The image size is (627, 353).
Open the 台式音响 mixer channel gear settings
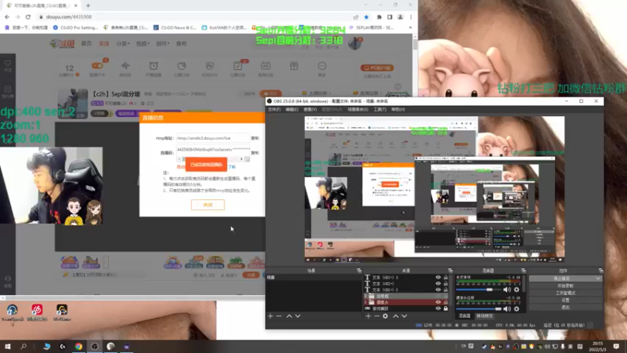click(x=516, y=289)
